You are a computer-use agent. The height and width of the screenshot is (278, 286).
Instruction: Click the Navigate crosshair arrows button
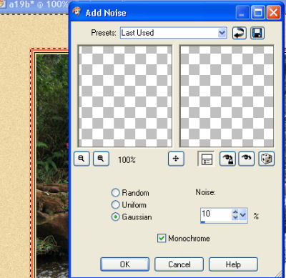pos(176,159)
